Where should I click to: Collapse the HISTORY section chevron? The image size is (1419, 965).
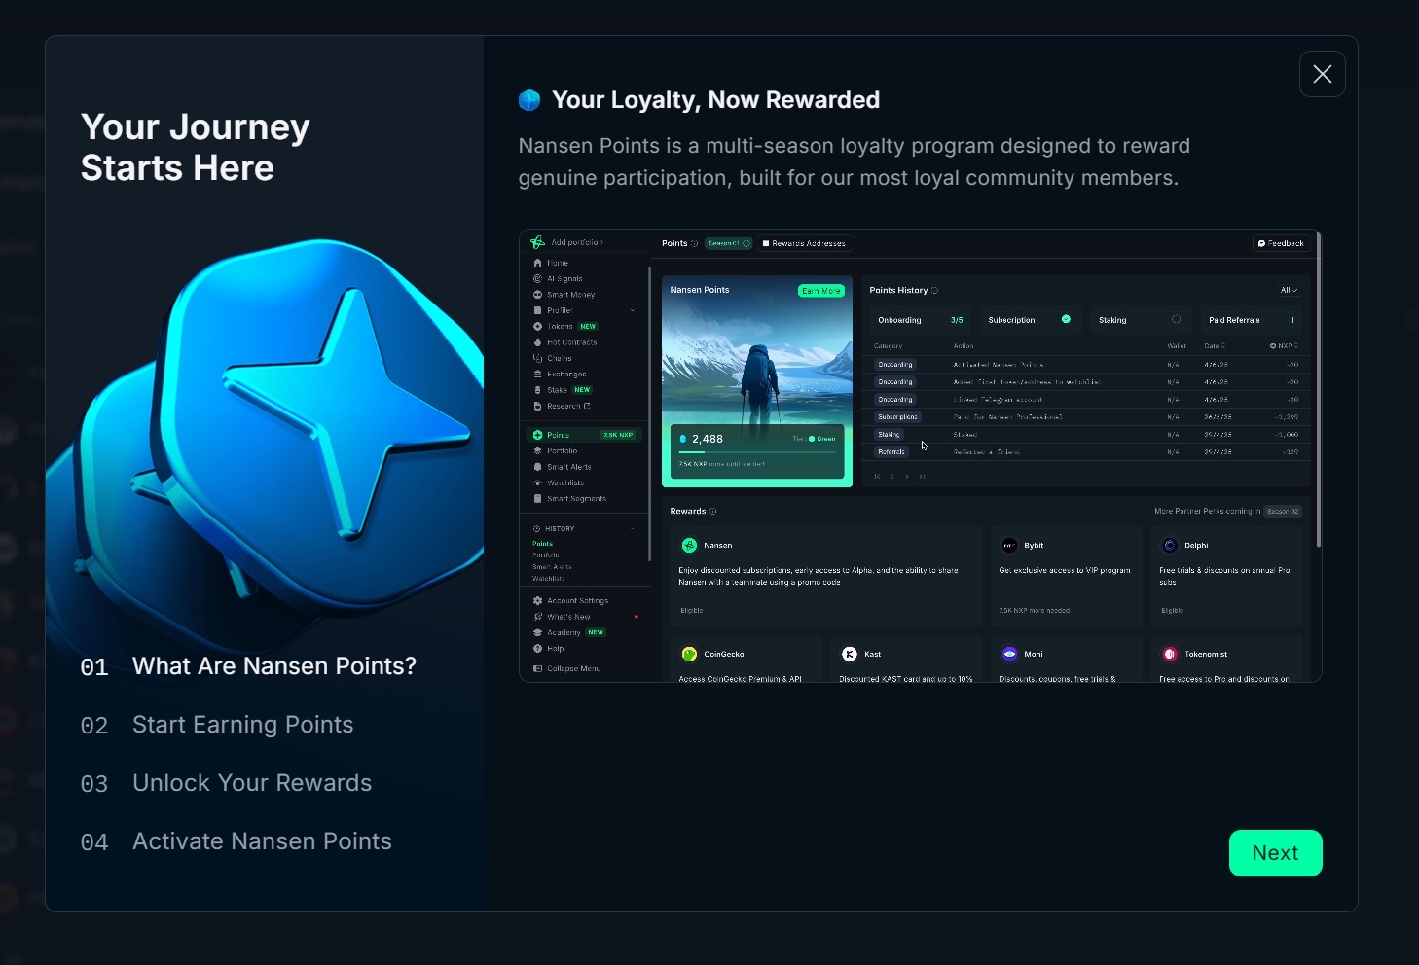pos(633,529)
